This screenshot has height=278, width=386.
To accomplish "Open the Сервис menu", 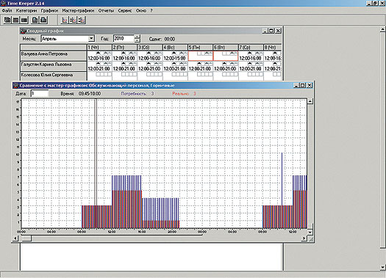I will [125, 10].
